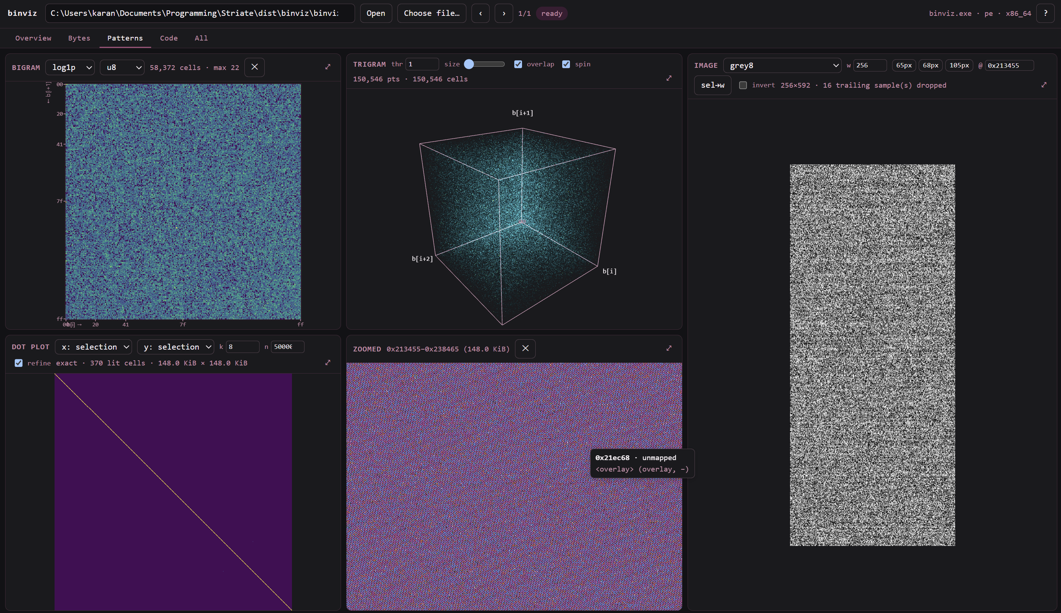Toggle the refine checkbox in DOT PLOT
1061x613 pixels.
tap(18, 362)
